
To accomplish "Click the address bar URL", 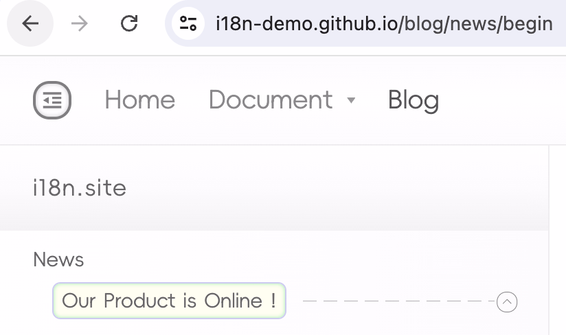I will tap(384, 24).
